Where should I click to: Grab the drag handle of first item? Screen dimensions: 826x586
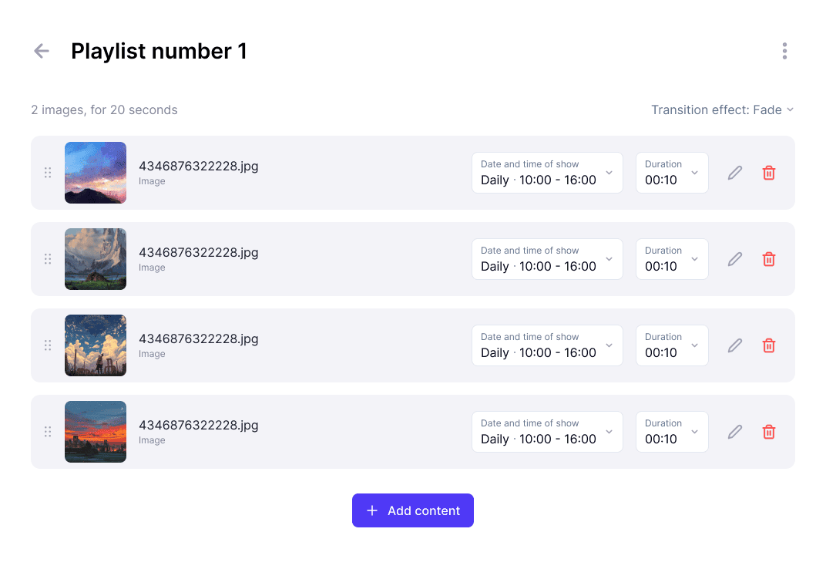tap(48, 173)
